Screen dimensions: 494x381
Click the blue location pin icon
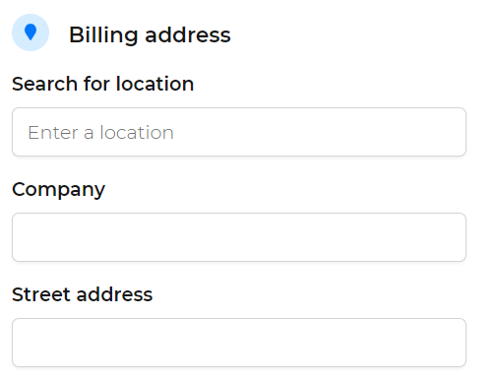(x=31, y=32)
